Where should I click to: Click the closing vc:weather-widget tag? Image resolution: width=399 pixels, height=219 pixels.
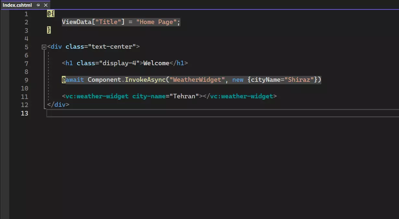[x=242, y=96]
